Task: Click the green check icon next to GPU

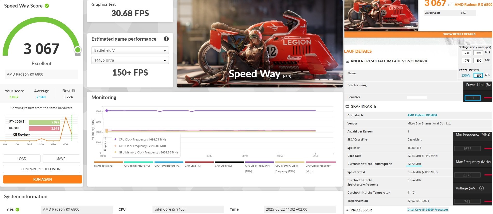Action: (x=17, y=210)
